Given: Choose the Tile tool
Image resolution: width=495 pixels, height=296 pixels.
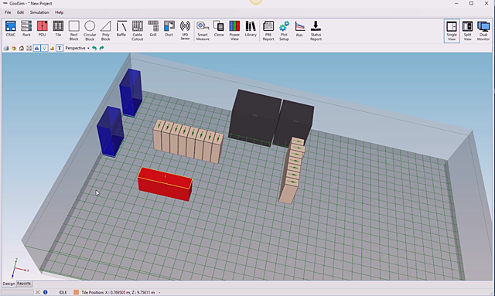Looking at the screenshot, I should [x=58, y=29].
